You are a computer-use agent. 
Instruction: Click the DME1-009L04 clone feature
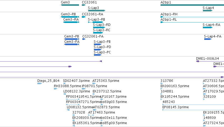210,61
